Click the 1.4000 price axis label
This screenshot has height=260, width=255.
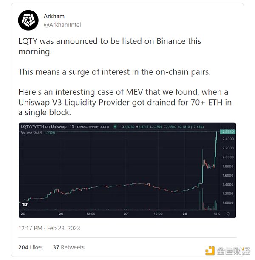[x=229, y=185]
